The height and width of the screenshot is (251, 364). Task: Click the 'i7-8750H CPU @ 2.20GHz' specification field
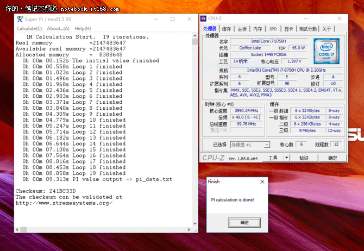pos(286,70)
